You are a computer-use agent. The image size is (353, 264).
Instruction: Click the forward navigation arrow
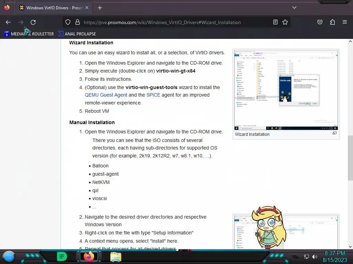(21, 22)
